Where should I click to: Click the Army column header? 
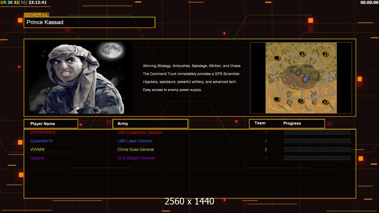tap(150, 124)
